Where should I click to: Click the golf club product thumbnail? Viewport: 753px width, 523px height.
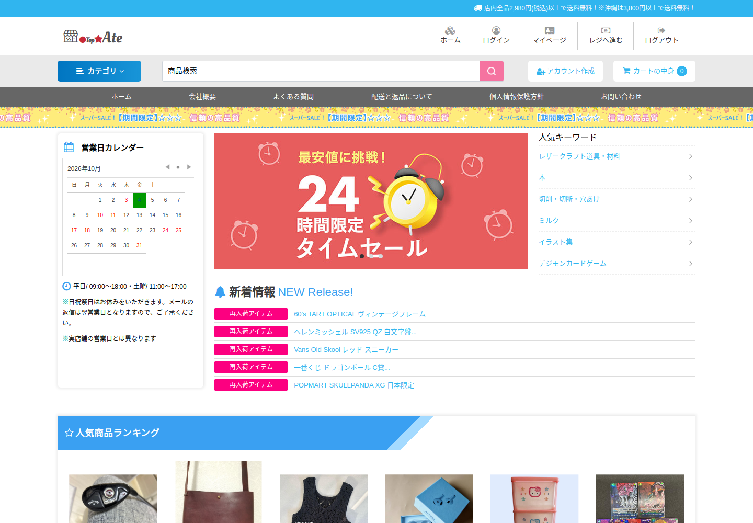coord(113,498)
